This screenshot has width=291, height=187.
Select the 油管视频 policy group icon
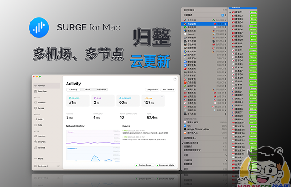tap(185, 38)
